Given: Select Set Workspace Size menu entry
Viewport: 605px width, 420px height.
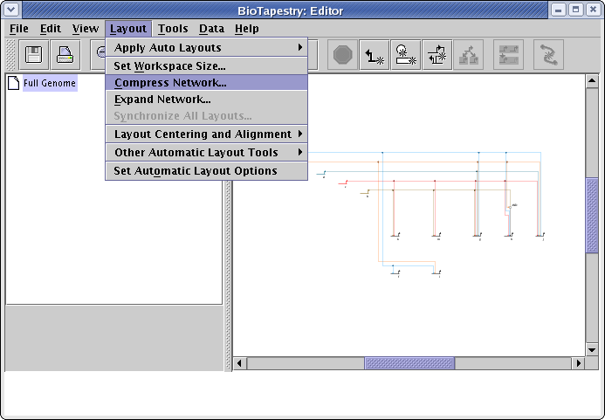Looking at the screenshot, I should click(x=169, y=65).
